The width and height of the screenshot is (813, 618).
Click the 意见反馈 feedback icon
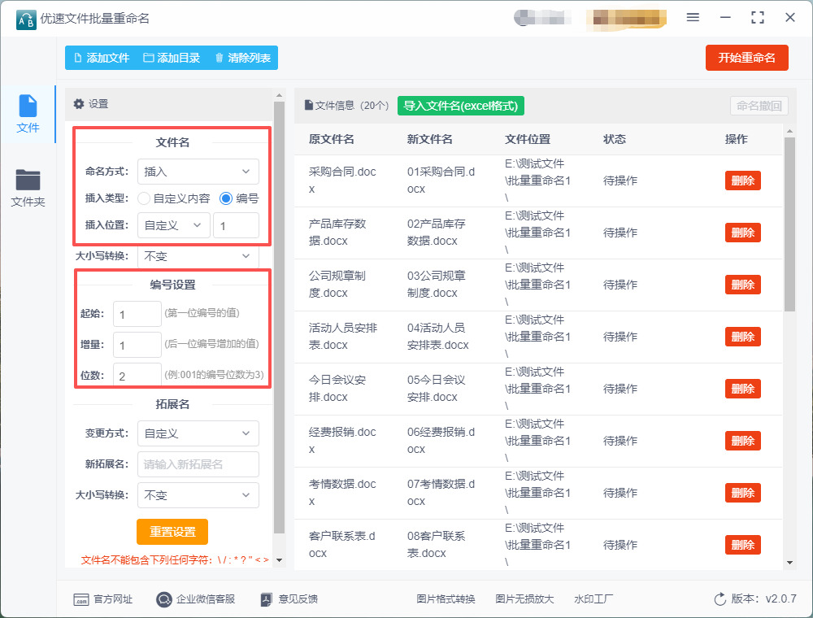pos(266,599)
